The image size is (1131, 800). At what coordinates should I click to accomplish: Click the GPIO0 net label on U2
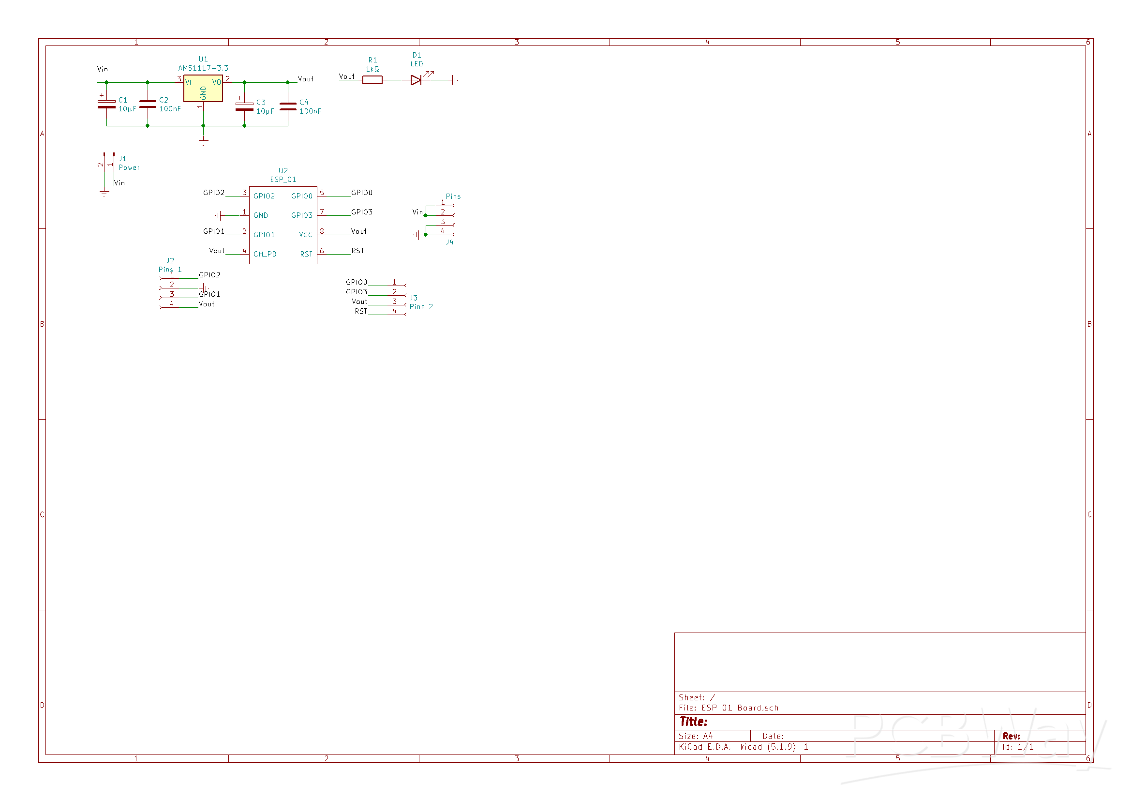point(362,193)
